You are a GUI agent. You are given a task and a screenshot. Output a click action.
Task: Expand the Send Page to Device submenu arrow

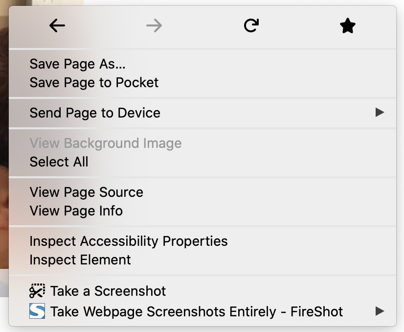pyautogui.click(x=380, y=113)
